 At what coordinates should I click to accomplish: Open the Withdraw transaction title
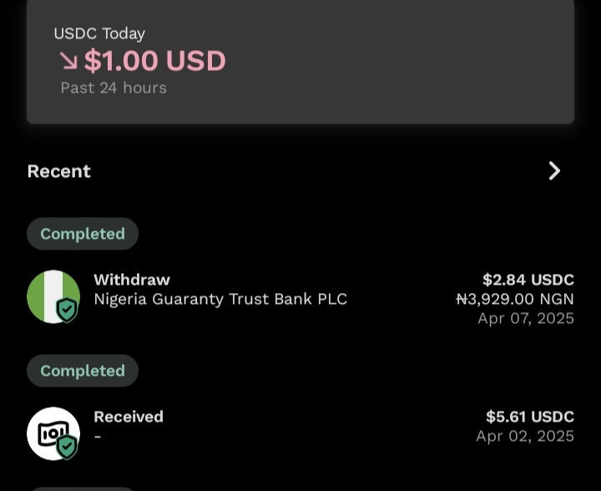(x=132, y=280)
